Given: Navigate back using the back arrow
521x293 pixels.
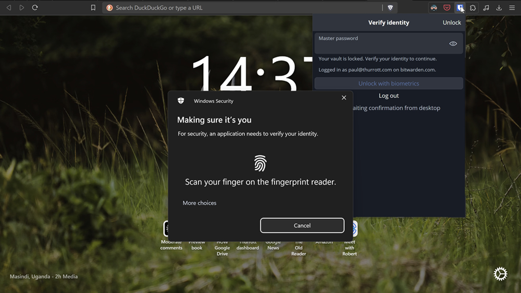Looking at the screenshot, I should click(x=8, y=7).
